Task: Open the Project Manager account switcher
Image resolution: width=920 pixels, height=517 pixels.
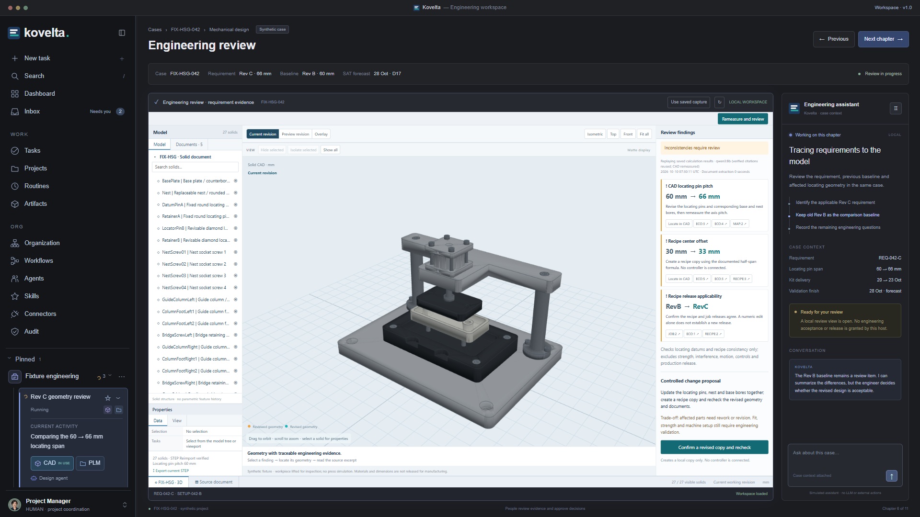Action: [125, 505]
